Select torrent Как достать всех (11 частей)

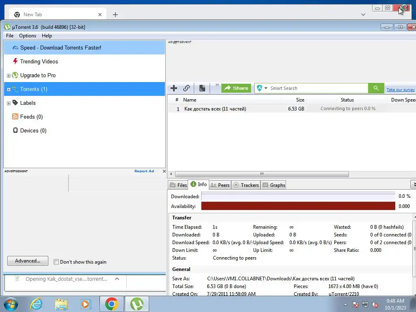(215, 109)
